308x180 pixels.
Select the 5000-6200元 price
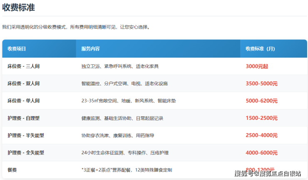tap(261, 101)
